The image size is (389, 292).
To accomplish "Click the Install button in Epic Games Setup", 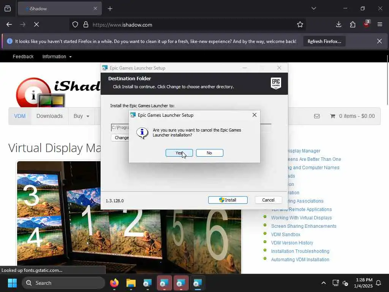I will click(x=228, y=200).
